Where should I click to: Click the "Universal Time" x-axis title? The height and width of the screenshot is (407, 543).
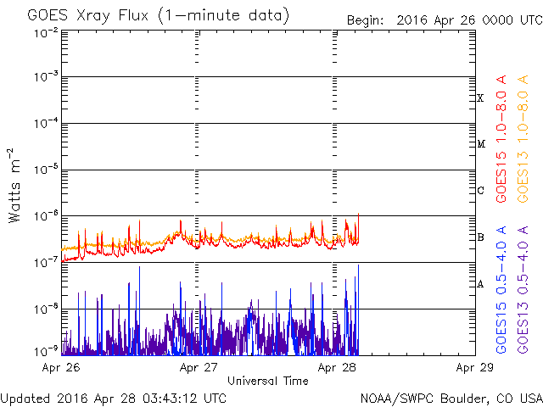pos(268,381)
